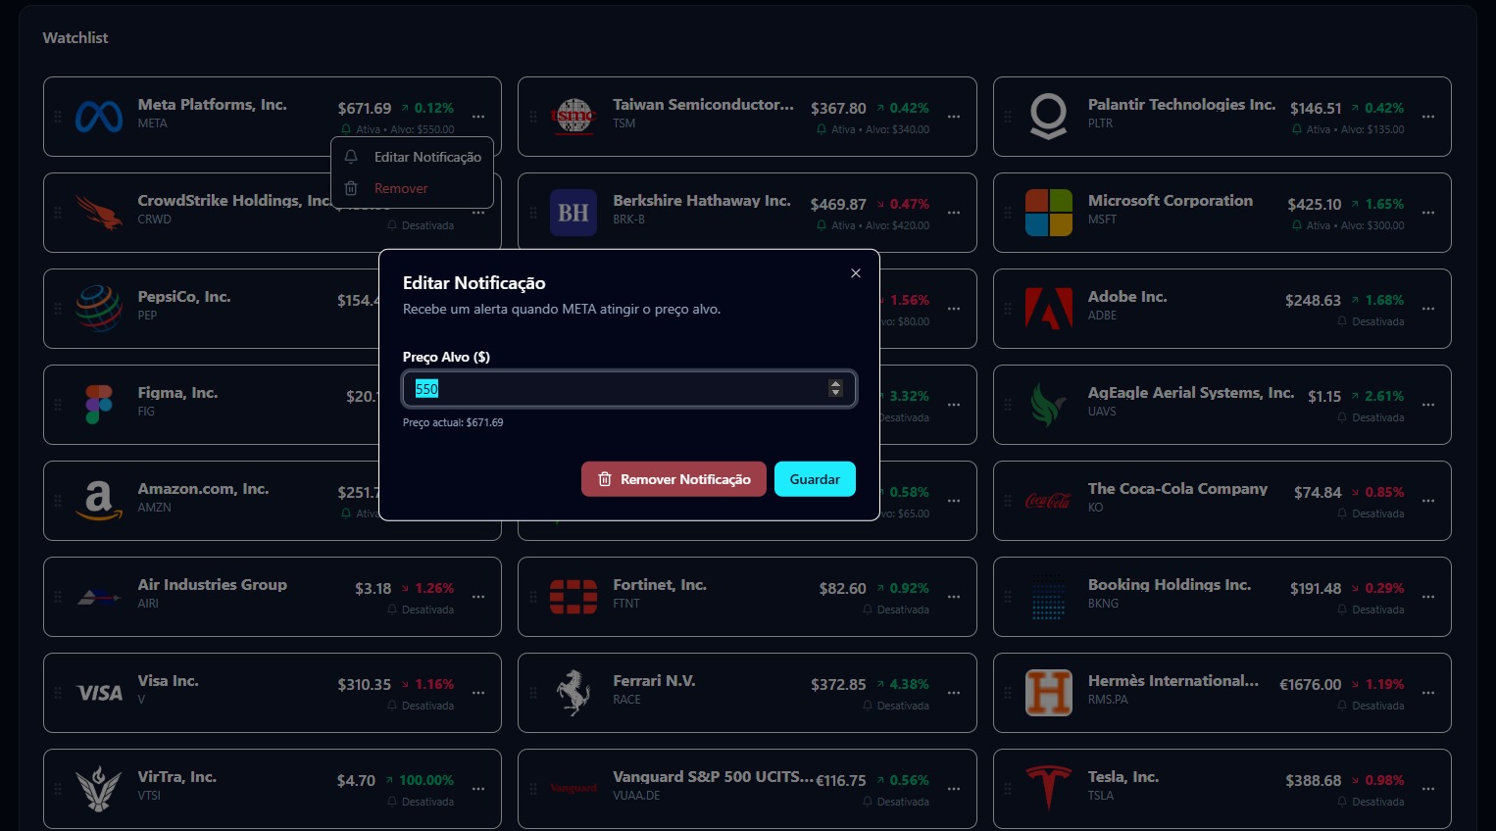Click the Fortinet red logo

[x=573, y=597]
